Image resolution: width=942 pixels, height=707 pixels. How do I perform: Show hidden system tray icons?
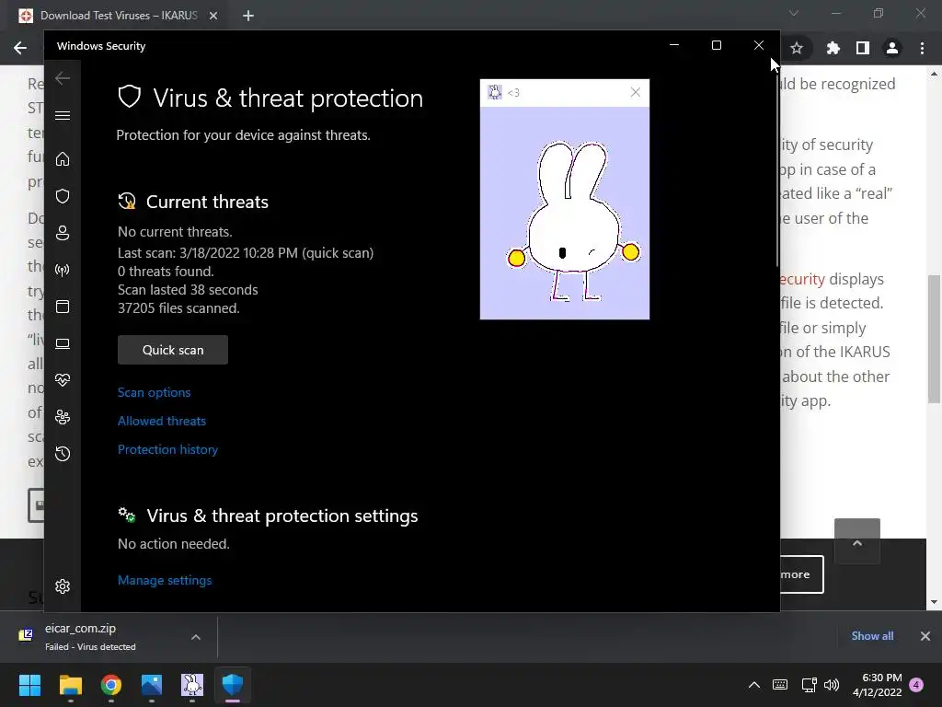(x=754, y=685)
